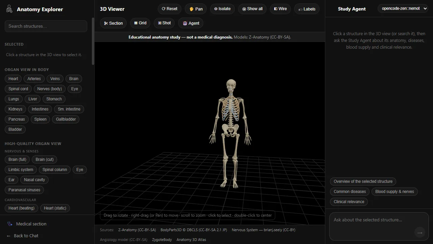The height and width of the screenshot is (244, 433).
Task: Select the Heart organ chip
Action: (13, 79)
